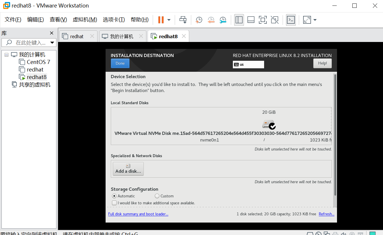Image resolution: width=383 pixels, height=235 pixels.
Task: Toggle the thumbnail bar view icon
Action: pyautogui.click(x=251, y=20)
